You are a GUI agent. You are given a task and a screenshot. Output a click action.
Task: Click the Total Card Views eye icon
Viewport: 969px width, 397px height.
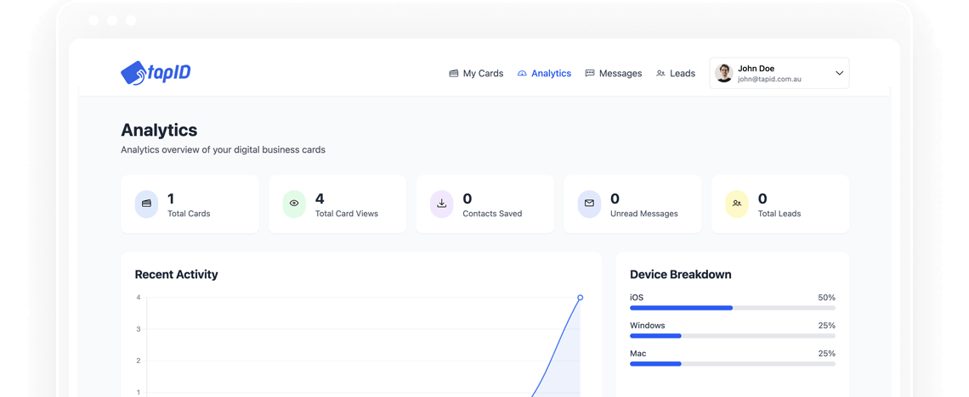294,204
